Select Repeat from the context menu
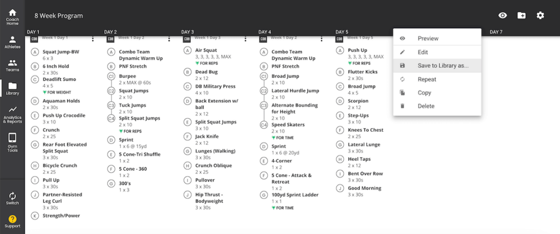 coord(427,79)
